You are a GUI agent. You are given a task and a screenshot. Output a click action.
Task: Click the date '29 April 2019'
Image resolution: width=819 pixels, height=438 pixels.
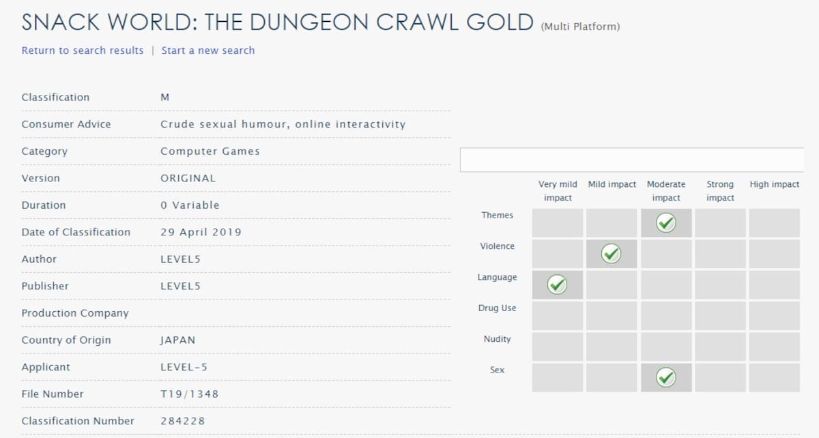pos(201,232)
